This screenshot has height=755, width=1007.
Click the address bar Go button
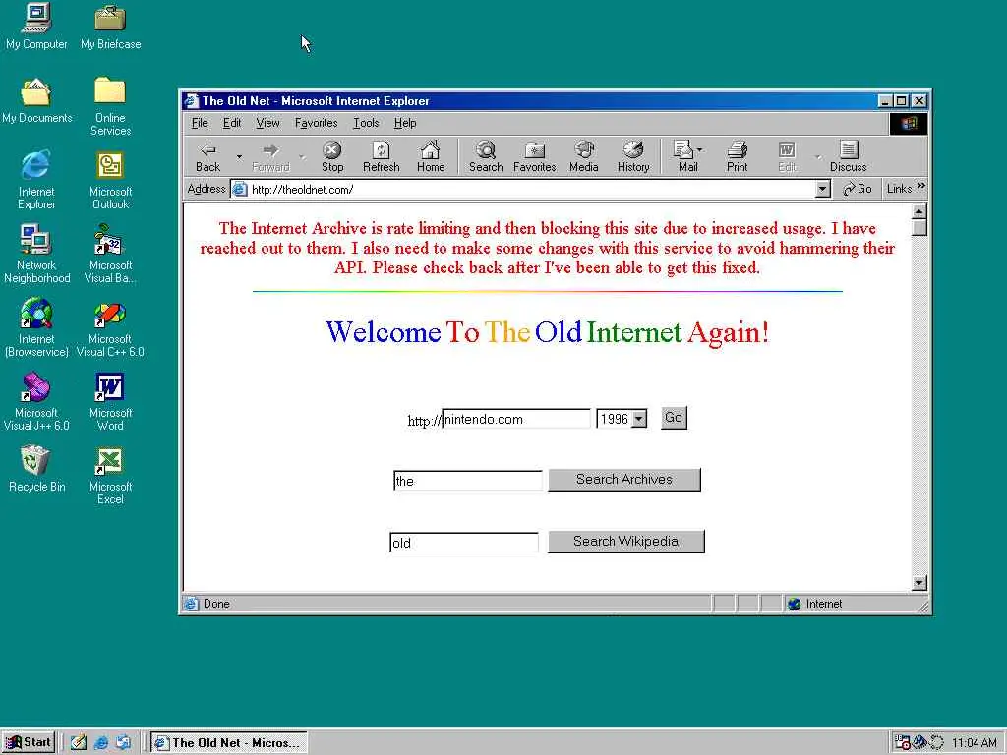coord(858,189)
